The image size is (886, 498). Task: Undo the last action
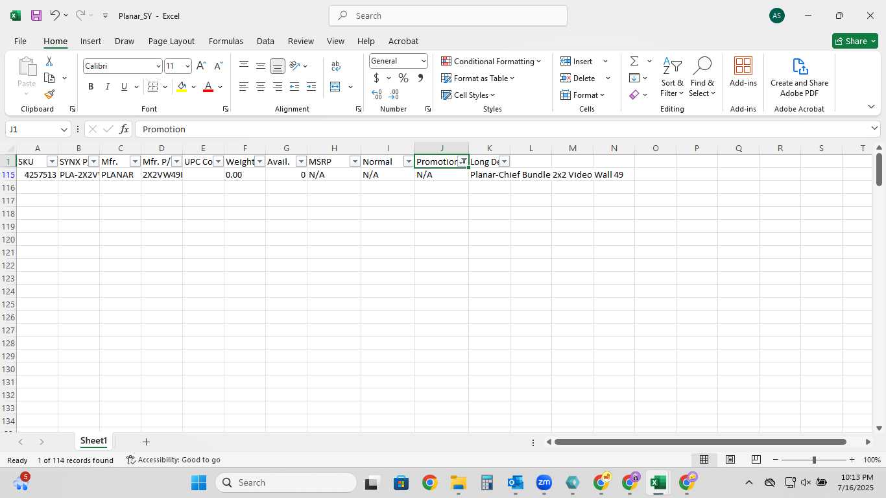tap(54, 16)
